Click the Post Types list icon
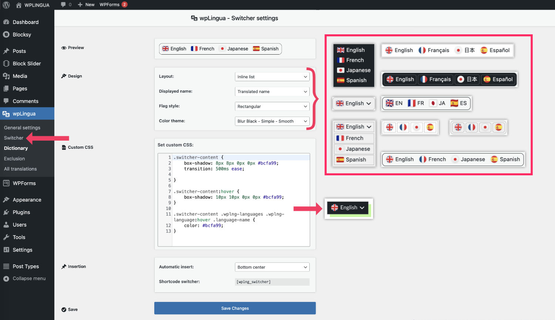The width and height of the screenshot is (555, 320). 6,266
